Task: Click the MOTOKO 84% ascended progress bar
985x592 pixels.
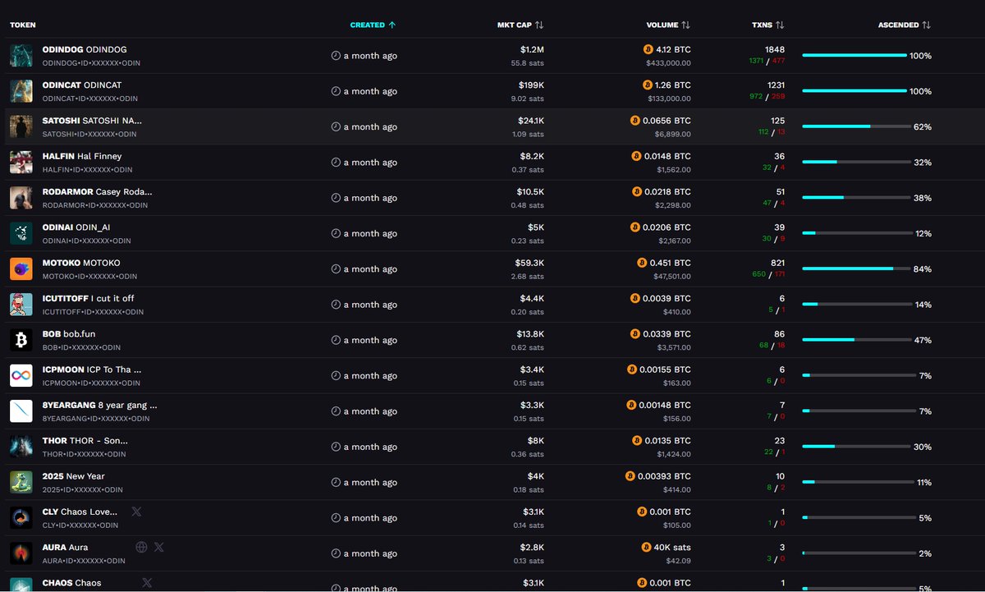Action: pos(856,269)
